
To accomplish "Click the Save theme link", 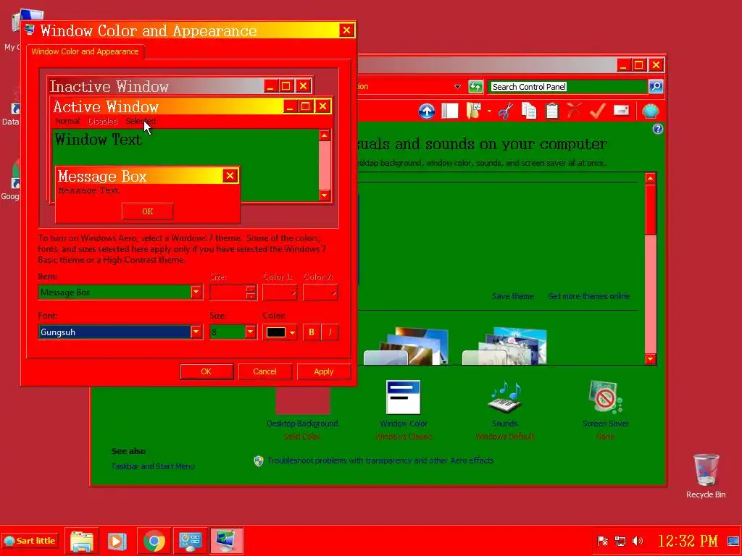I will (x=512, y=296).
